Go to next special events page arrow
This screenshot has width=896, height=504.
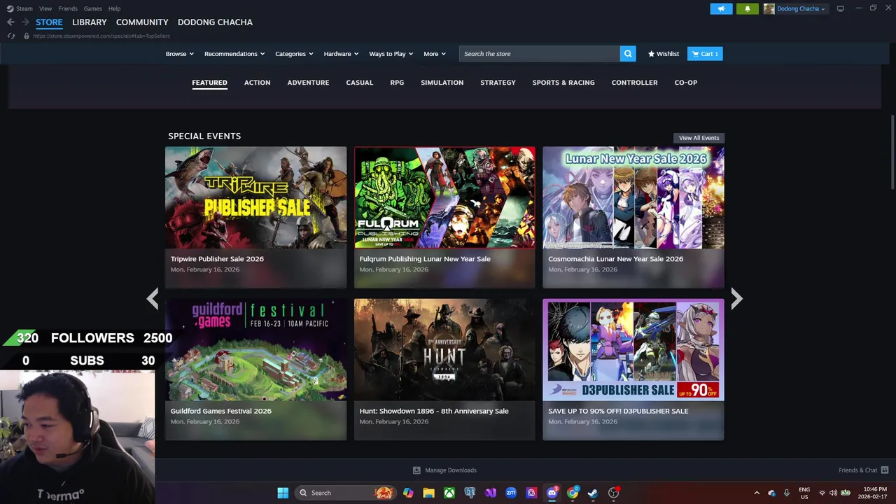pos(736,299)
